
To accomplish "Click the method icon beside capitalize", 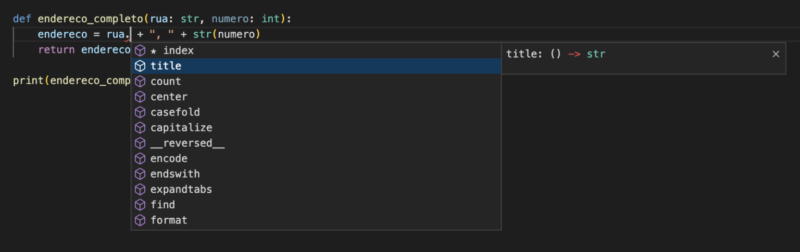I will pyautogui.click(x=140, y=128).
